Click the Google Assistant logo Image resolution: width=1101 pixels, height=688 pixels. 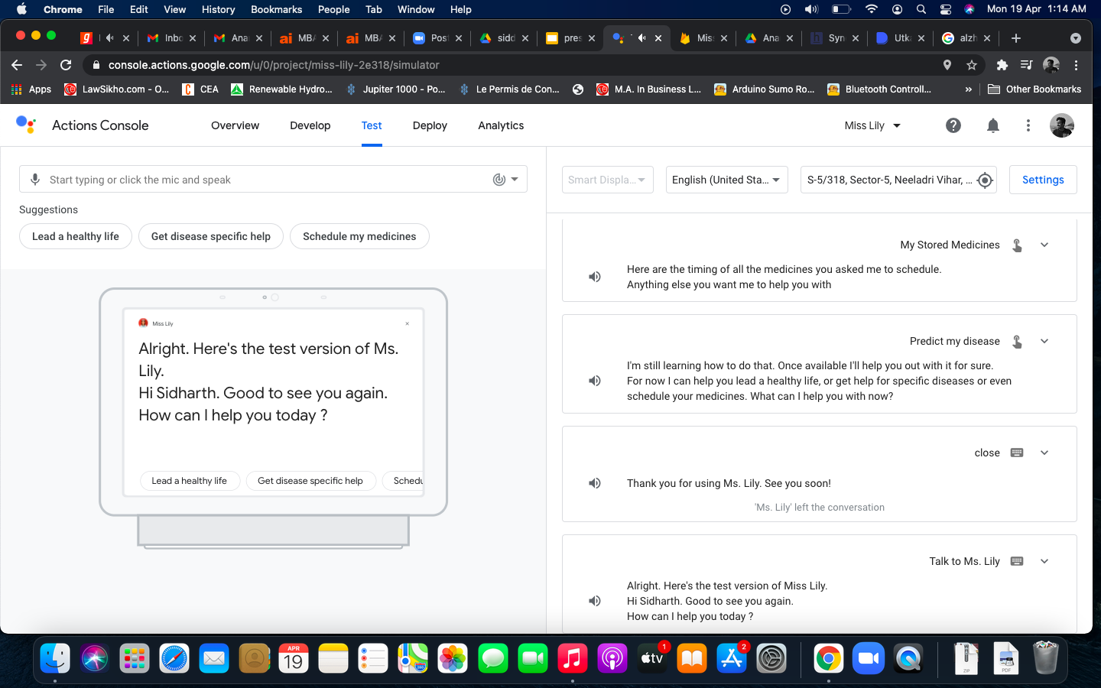(26, 125)
